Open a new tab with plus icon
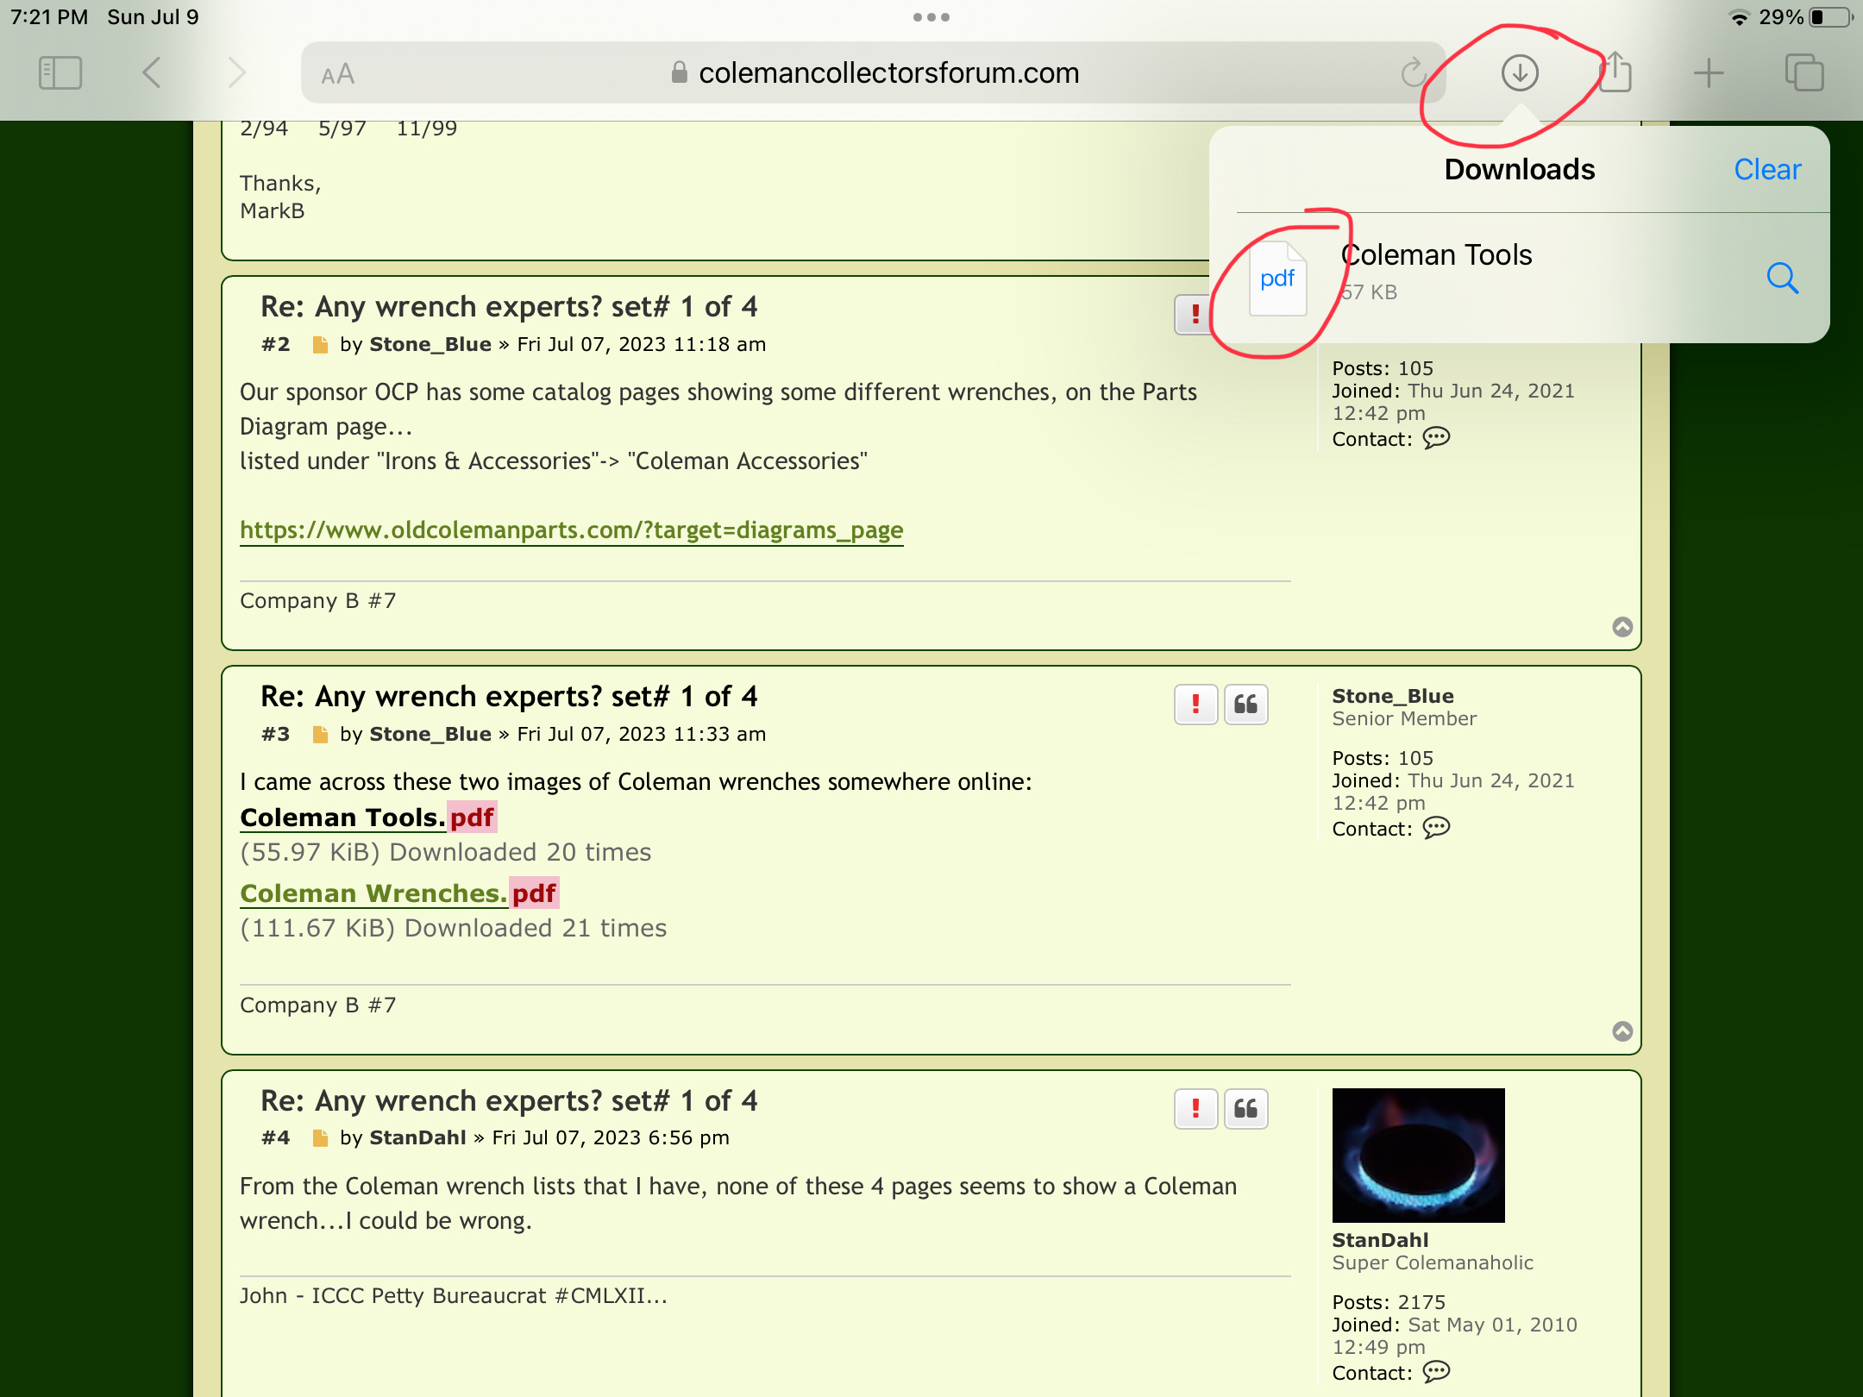 (x=1709, y=73)
